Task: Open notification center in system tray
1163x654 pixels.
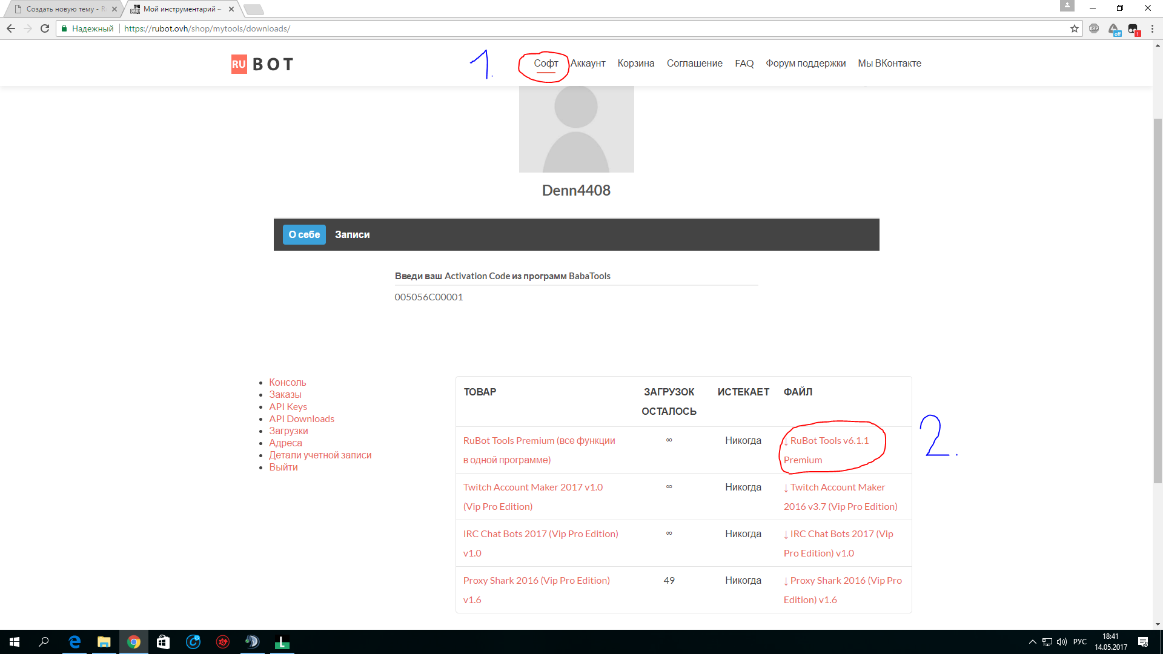Action: 1143,642
